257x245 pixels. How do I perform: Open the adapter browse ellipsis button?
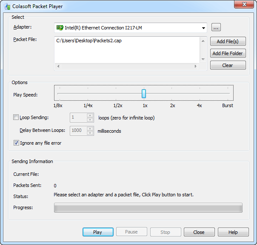216,28
